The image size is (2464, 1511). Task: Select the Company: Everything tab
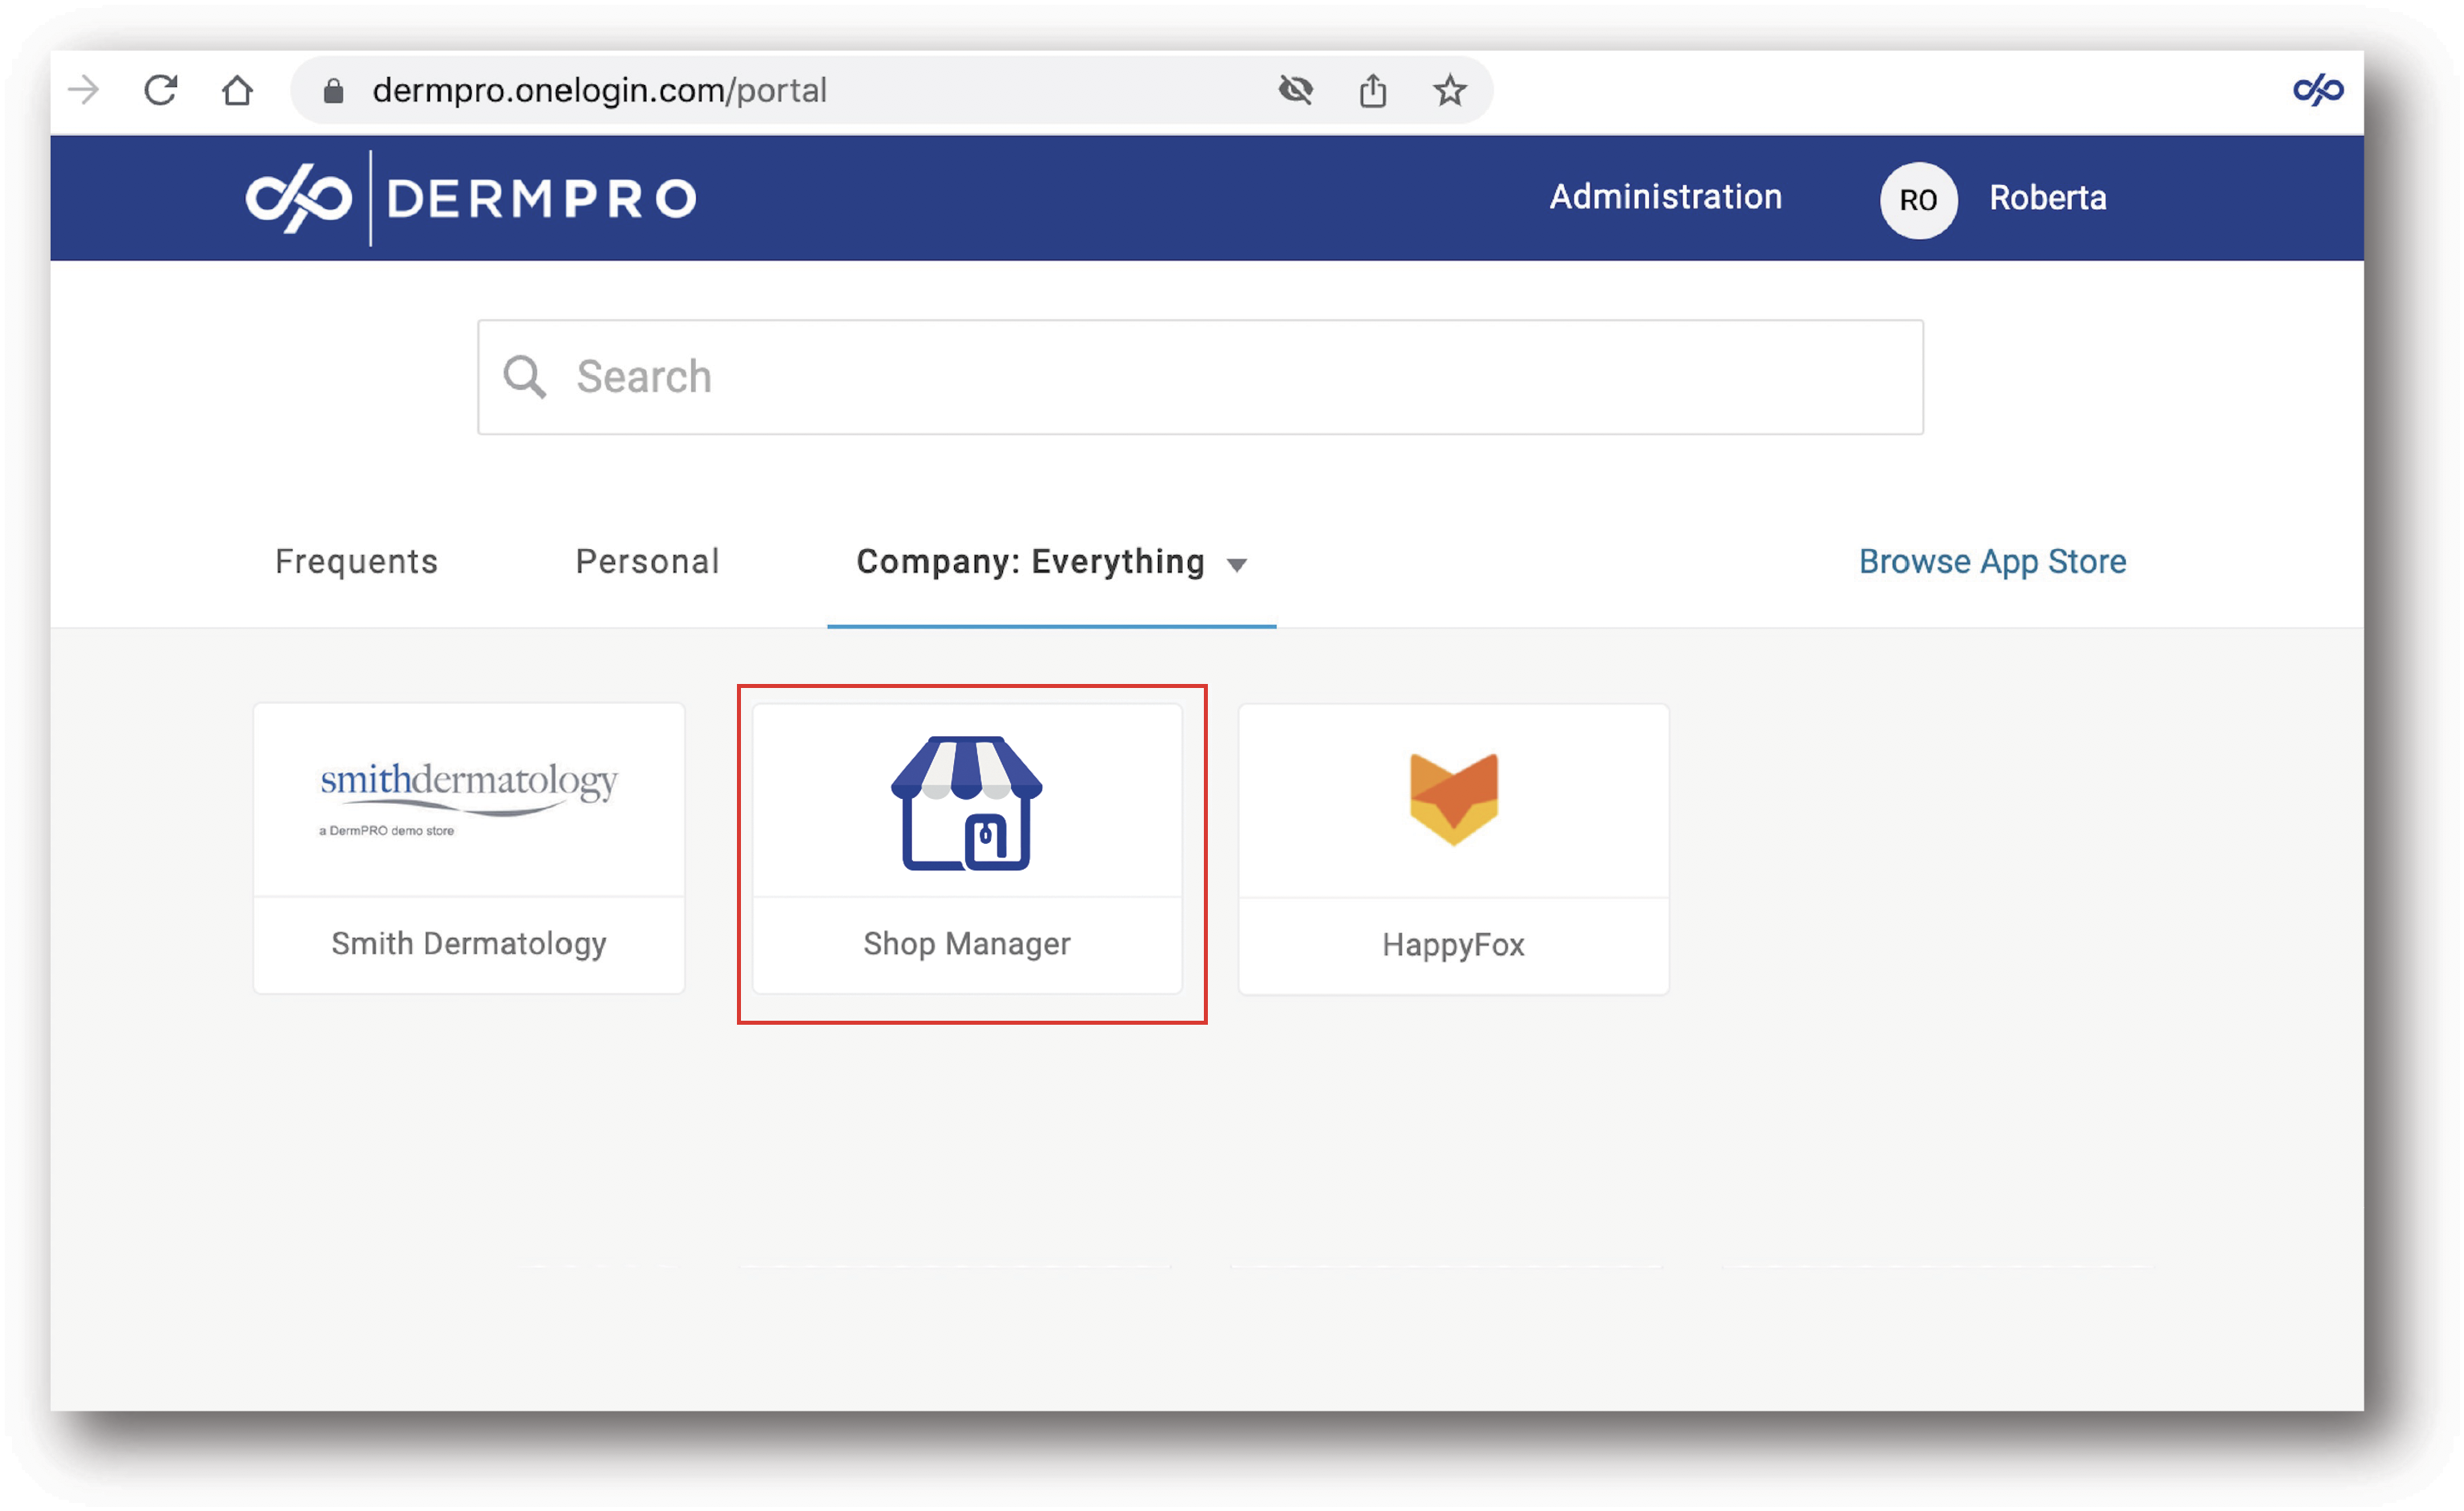click(x=1029, y=561)
